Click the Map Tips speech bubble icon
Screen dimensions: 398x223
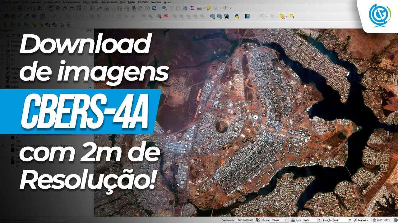(209, 8)
